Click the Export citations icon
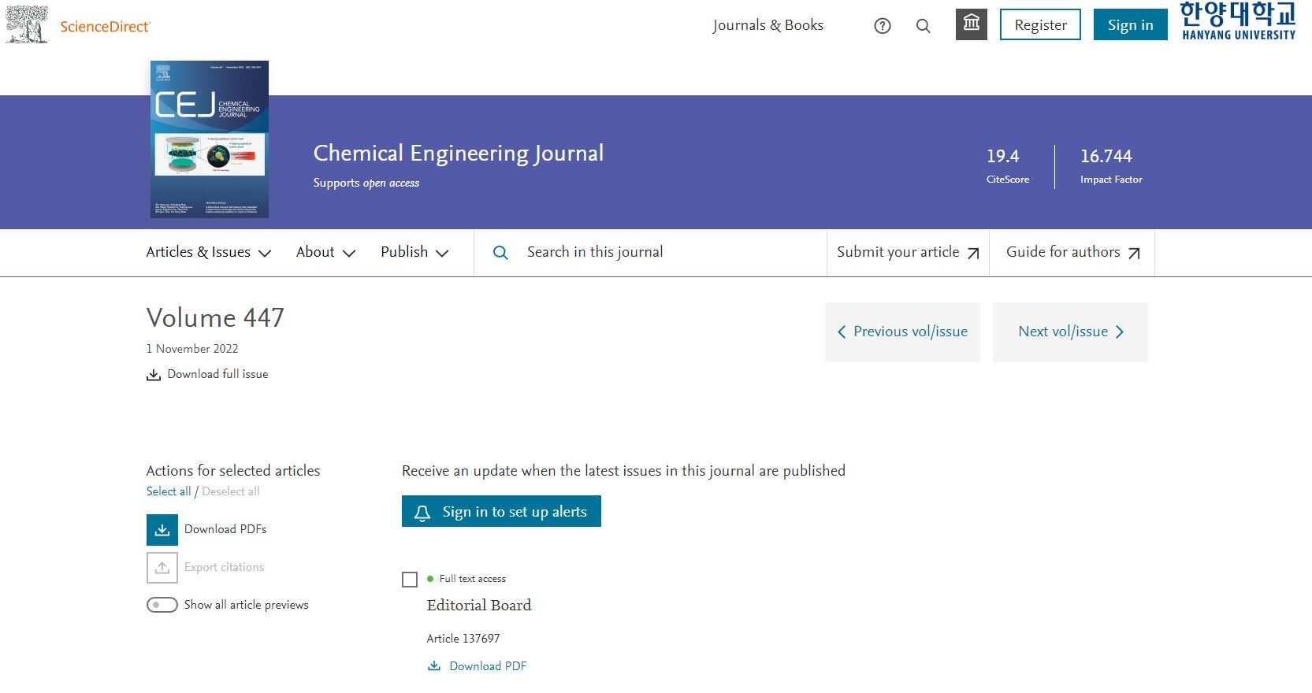This screenshot has height=693, width=1312. (x=162, y=568)
